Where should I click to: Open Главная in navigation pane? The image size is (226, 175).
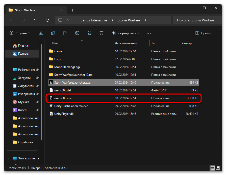click(22, 46)
